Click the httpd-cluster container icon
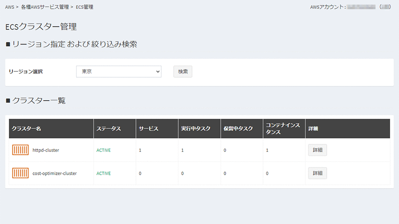Viewport: 399px width, 224px height. (x=20, y=150)
